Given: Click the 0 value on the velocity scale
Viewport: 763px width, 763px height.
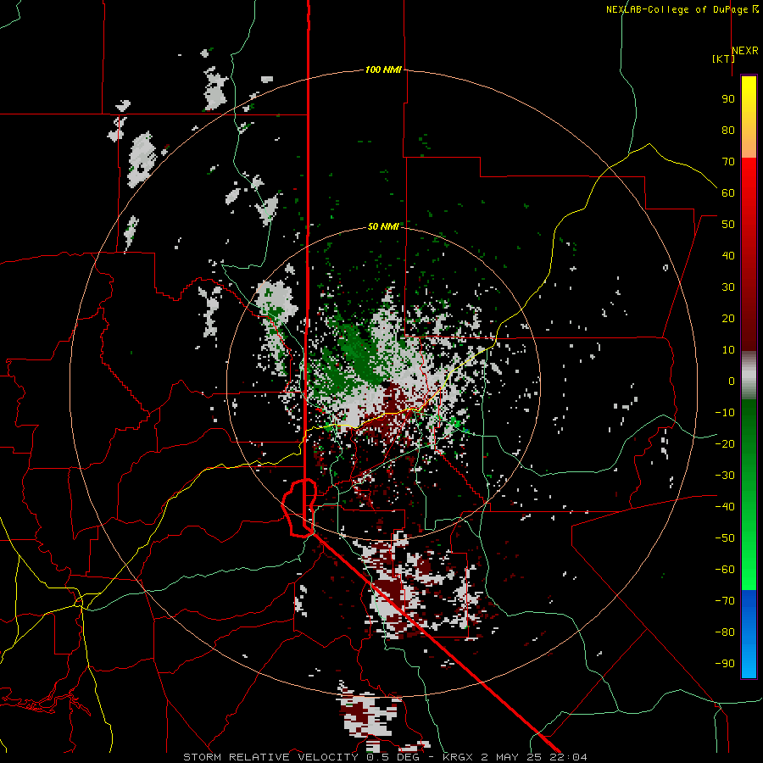Looking at the screenshot, I should click(x=732, y=381).
